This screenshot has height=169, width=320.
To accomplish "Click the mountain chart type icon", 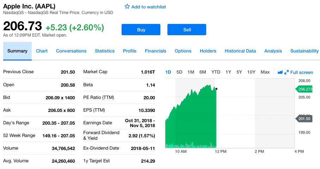I will pos(280,72).
